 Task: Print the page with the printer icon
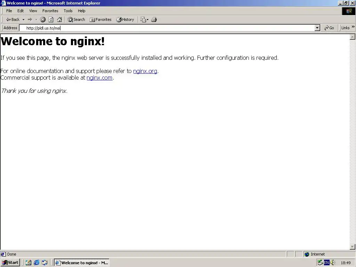coord(154,19)
